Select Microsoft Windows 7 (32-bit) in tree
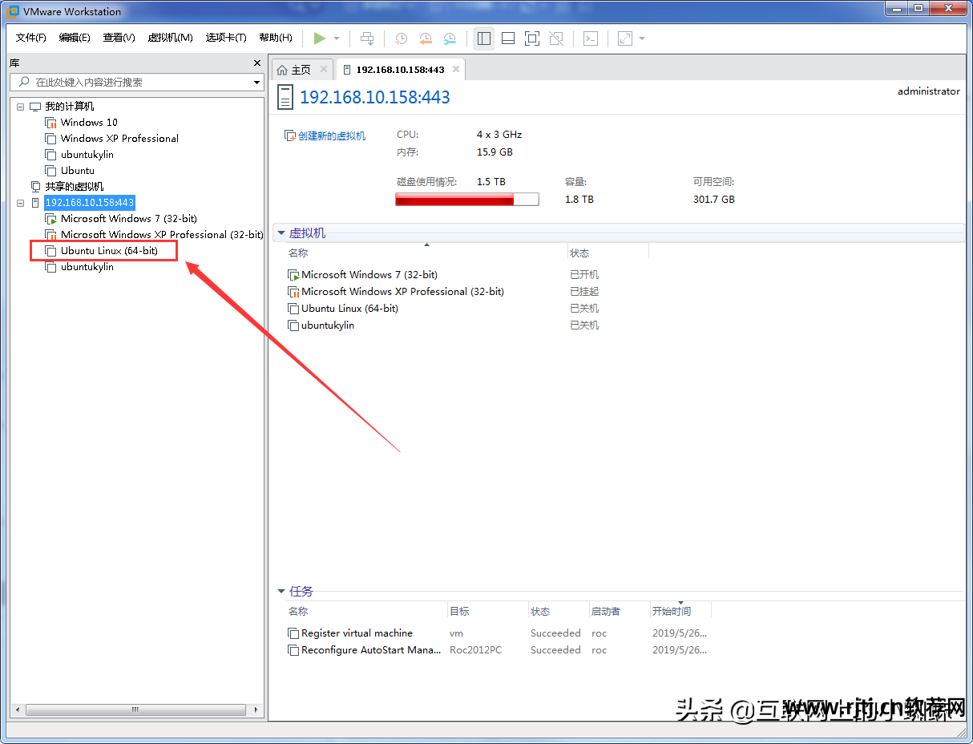 (129, 219)
